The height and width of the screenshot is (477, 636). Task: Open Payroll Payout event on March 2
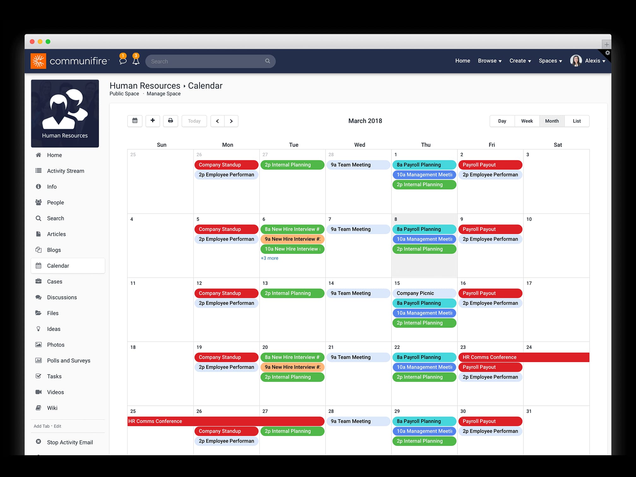coord(490,165)
